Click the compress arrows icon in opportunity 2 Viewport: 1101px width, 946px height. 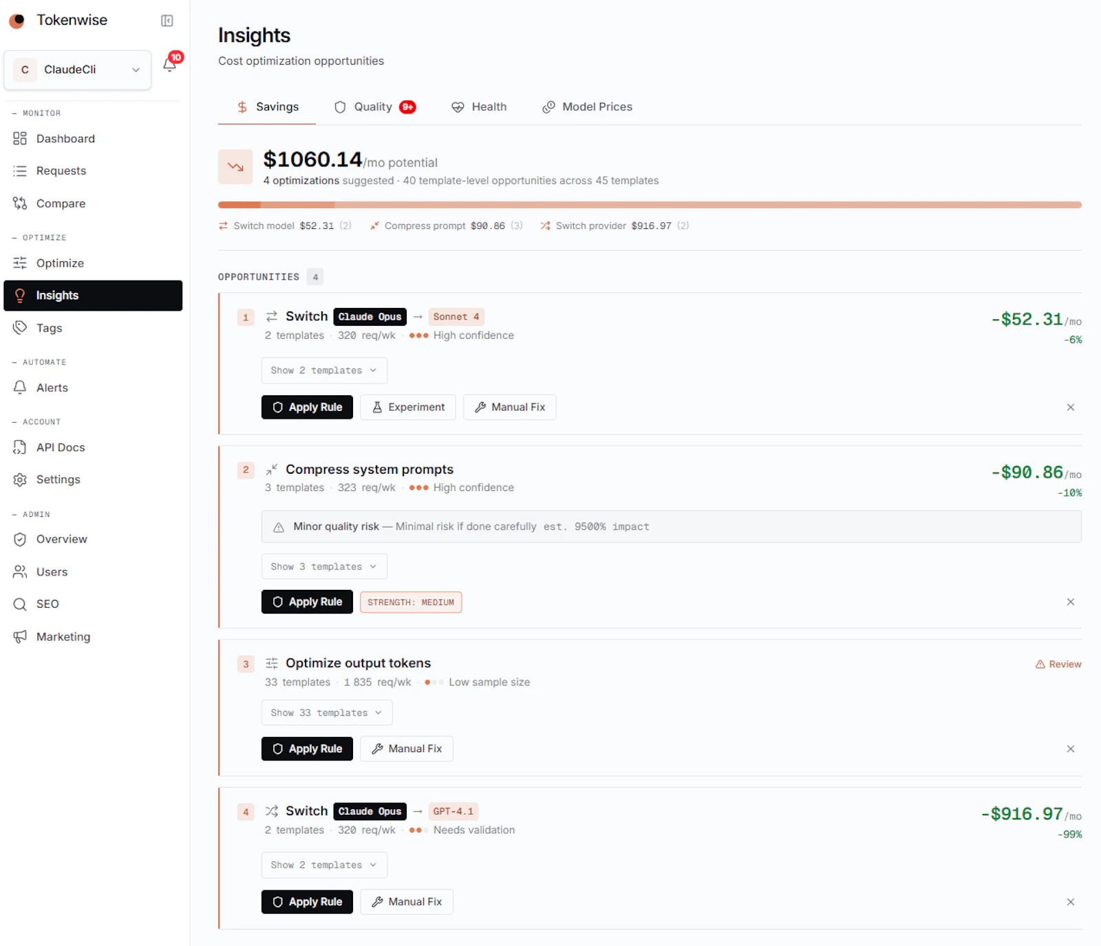click(x=272, y=470)
